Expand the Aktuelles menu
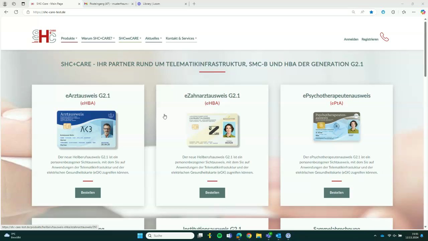This screenshot has width=428, height=241. coord(153,38)
